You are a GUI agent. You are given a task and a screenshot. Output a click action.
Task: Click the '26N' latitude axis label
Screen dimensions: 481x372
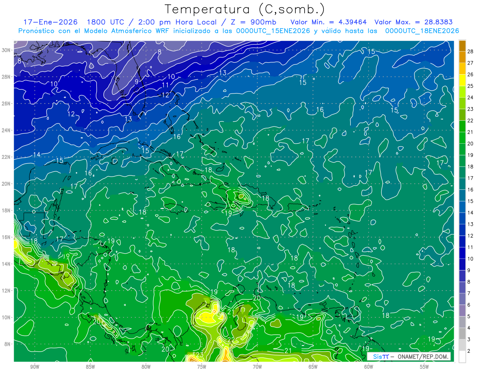pos(7,104)
